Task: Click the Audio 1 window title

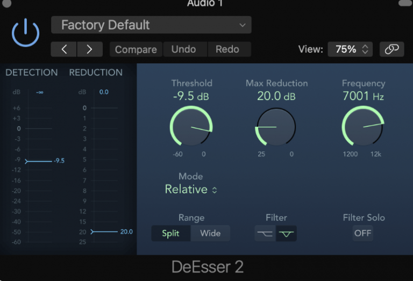Action: coord(205,3)
